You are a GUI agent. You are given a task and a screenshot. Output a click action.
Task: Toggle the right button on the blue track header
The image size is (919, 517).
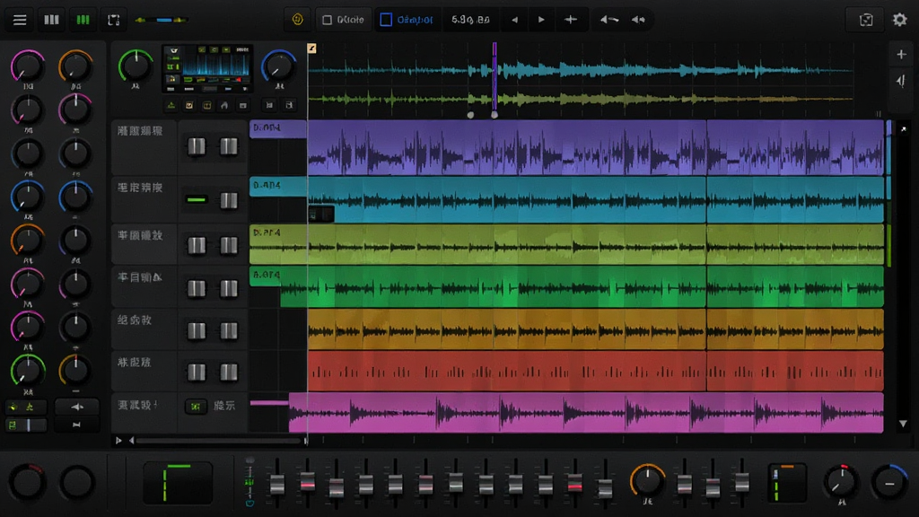[229, 200]
